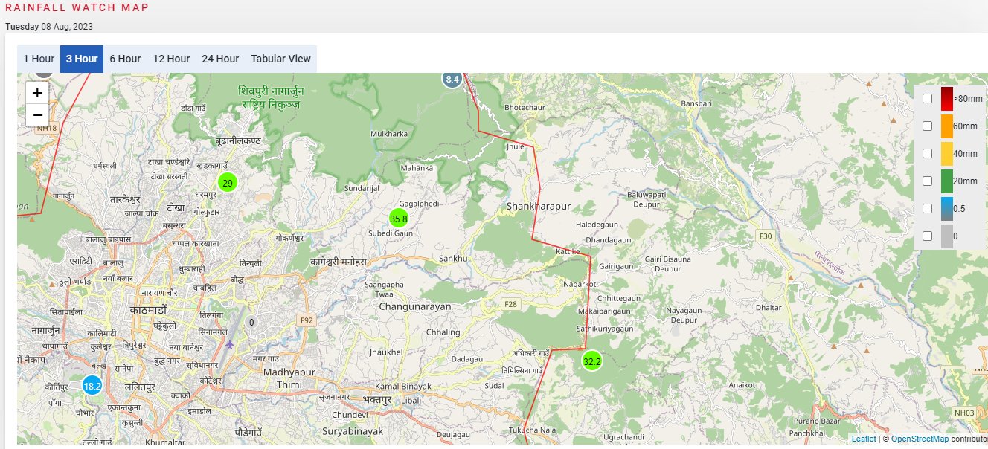Select the 29 rainfall station marker
The width and height of the screenshot is (988, 449).
coord(228,183)
